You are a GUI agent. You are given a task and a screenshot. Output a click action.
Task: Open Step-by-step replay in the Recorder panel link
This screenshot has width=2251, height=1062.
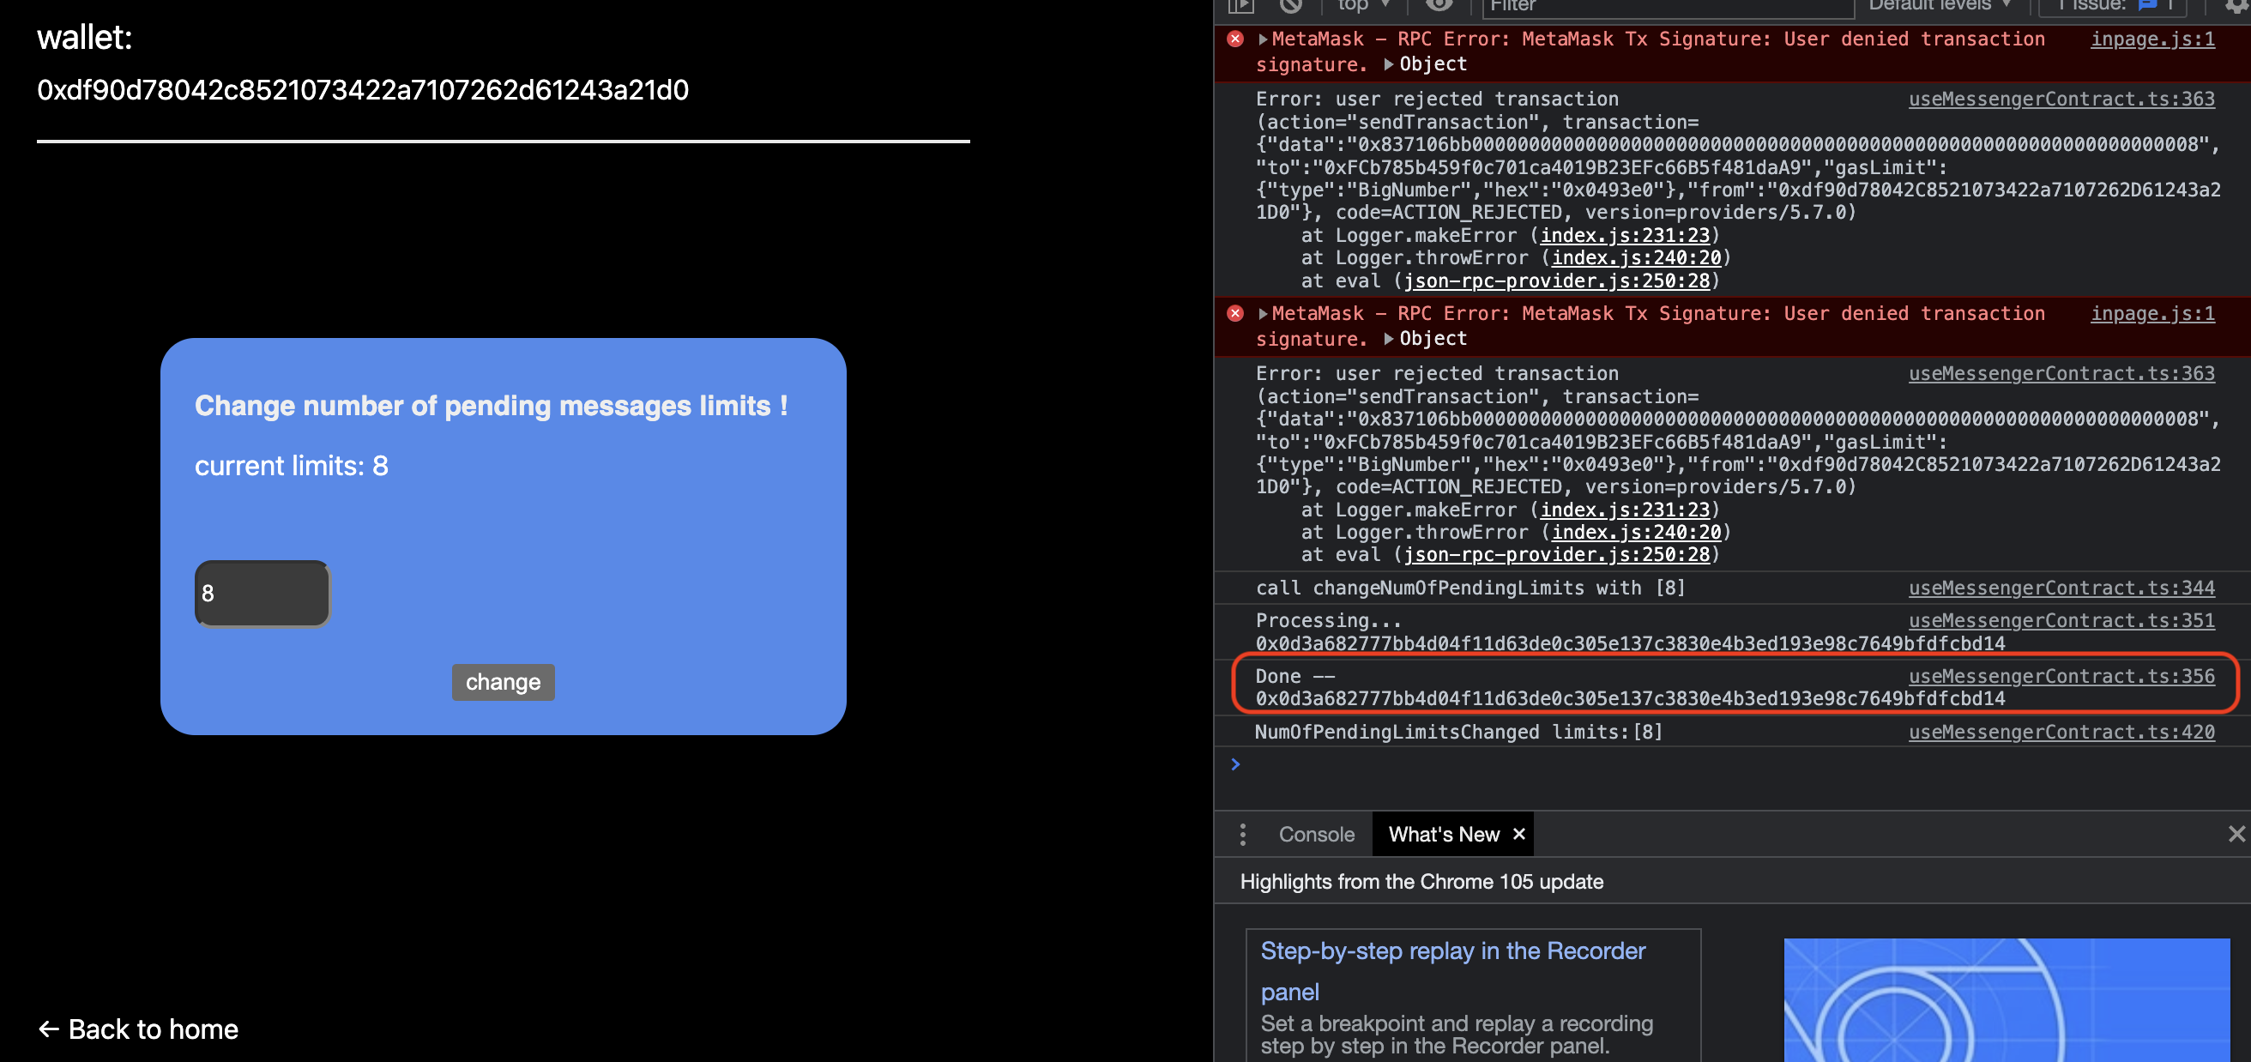pos(1452,970)
